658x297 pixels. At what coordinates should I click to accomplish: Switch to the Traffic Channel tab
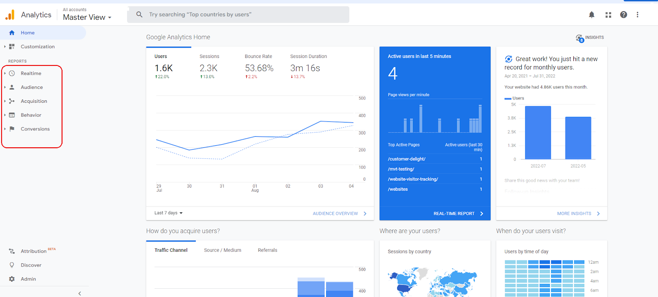[171, 250]
